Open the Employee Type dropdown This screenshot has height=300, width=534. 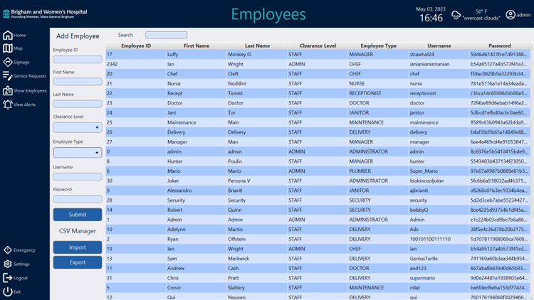78,152
